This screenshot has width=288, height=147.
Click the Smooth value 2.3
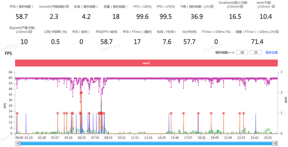(54, 17)
